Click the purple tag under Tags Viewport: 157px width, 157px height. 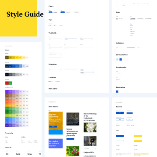[61, 25]
